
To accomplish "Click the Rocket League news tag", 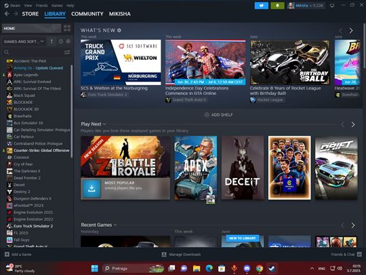I will [x=267, y=100].
